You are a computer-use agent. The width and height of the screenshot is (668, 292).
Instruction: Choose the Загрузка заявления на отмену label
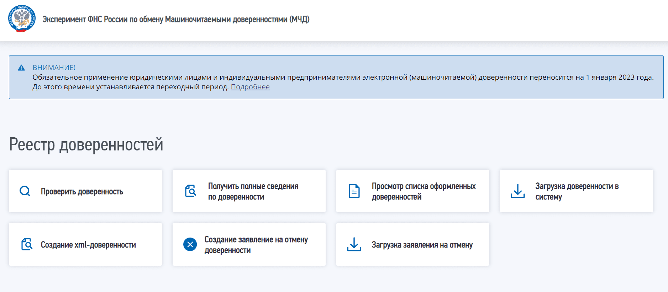422,245
